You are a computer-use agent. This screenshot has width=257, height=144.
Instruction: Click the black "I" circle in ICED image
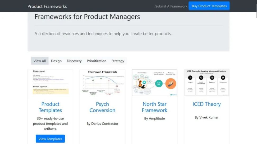(190, 78)
